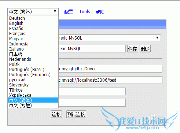
Task: Open the 帮助 help link
Action: point(100,12)
